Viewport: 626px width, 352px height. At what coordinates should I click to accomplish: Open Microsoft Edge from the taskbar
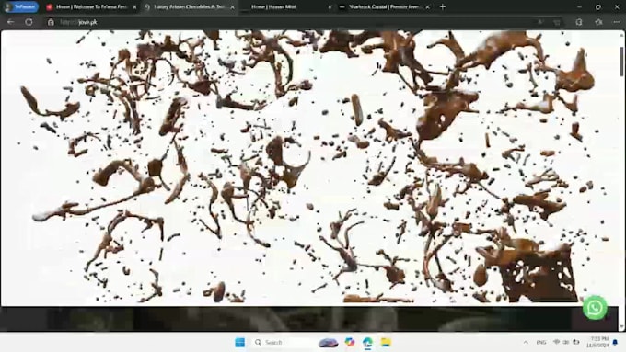coord(367,342)
